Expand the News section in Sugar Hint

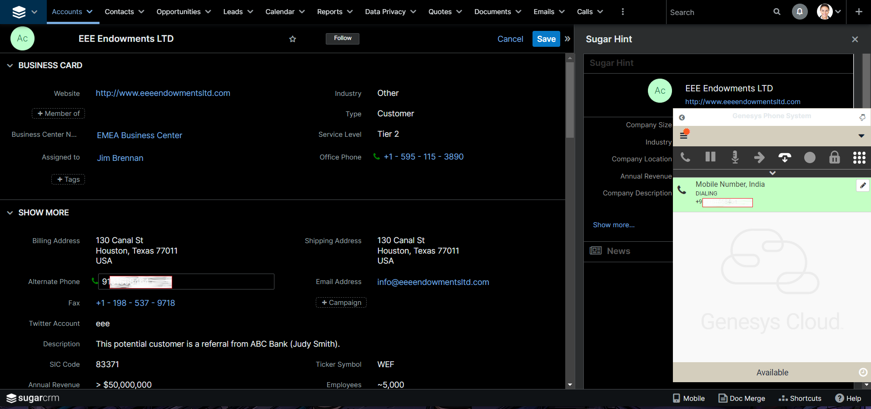point(618,251)
